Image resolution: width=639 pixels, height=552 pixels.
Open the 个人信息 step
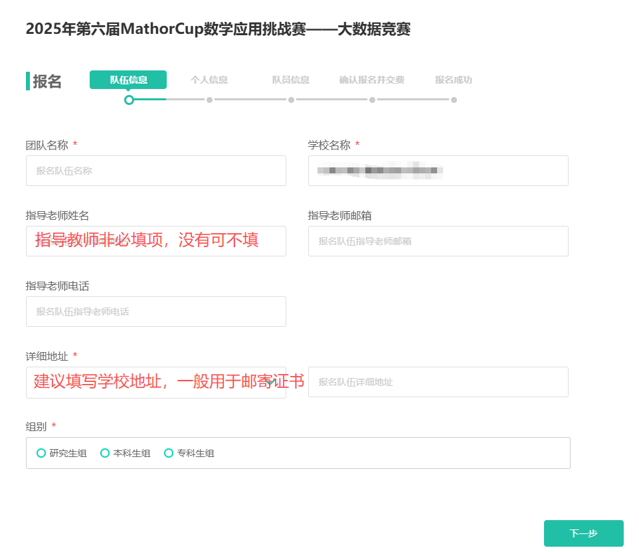pyautogui.click(x=209, y=79)
